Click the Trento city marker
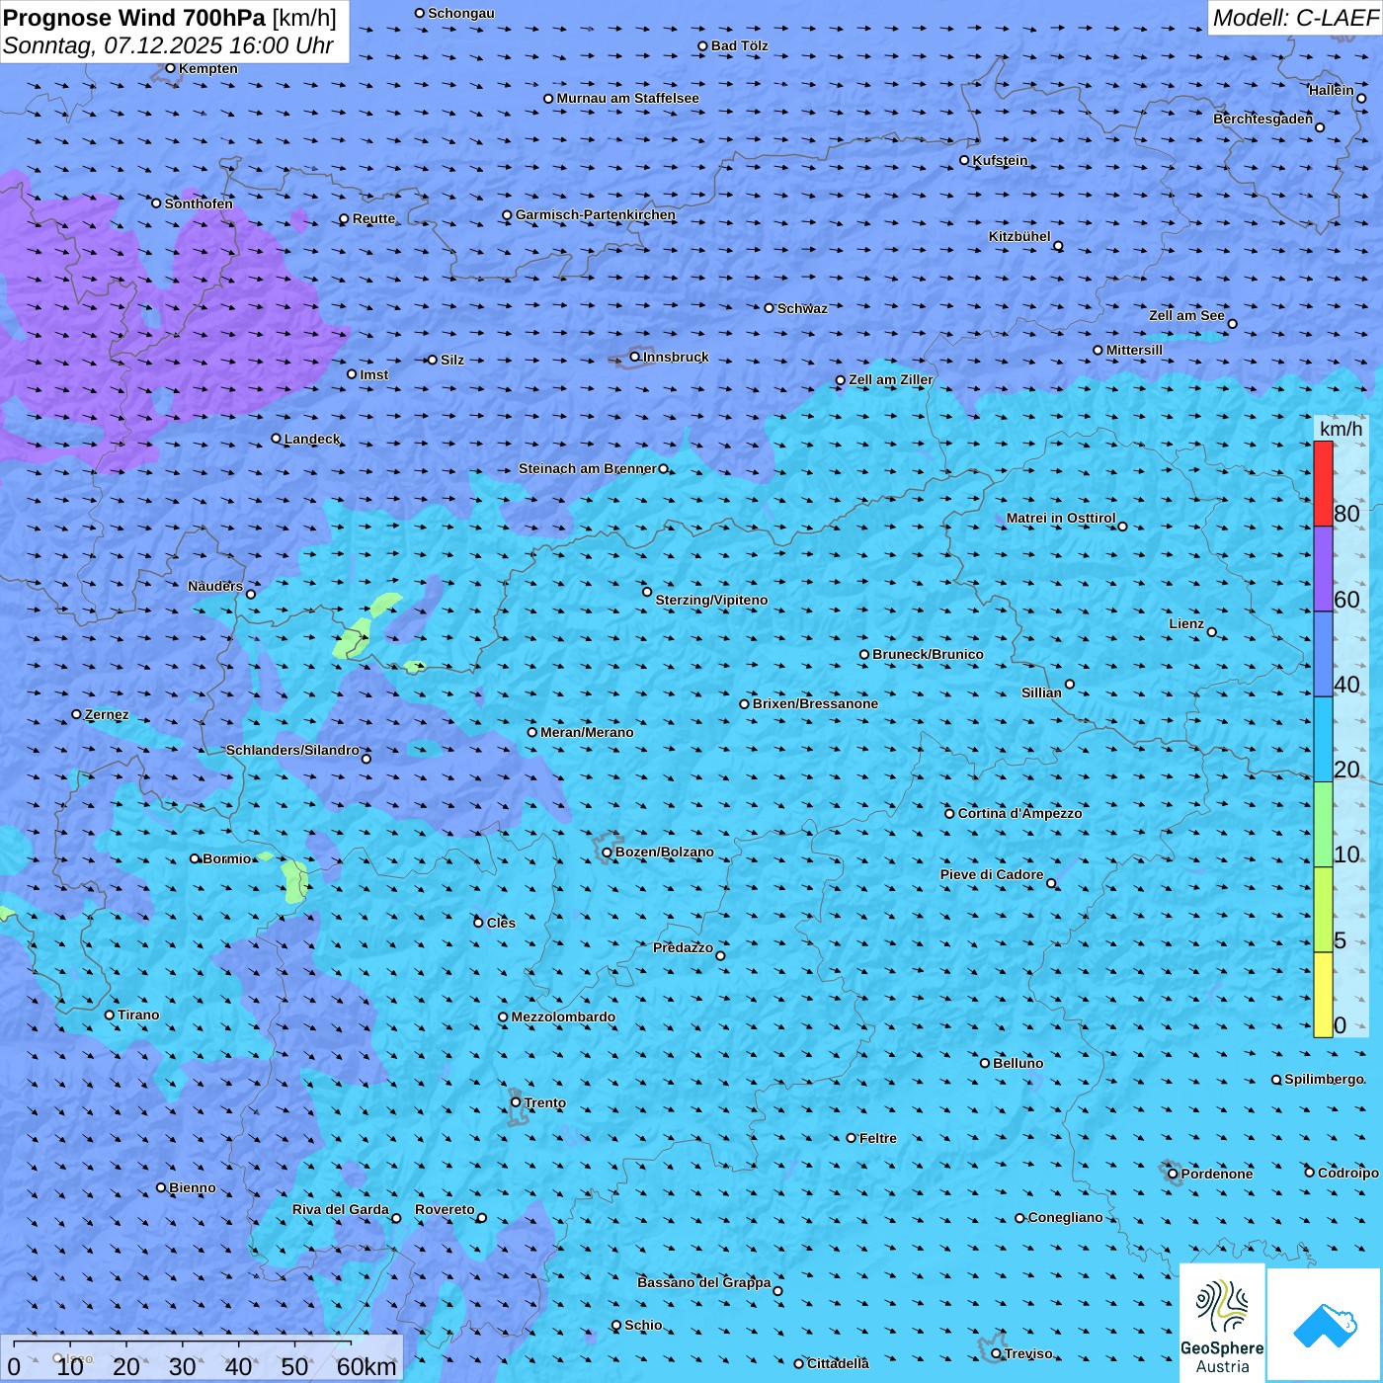The height and width of the screenshot is (1383, 1383). (x=516, y=1102)
